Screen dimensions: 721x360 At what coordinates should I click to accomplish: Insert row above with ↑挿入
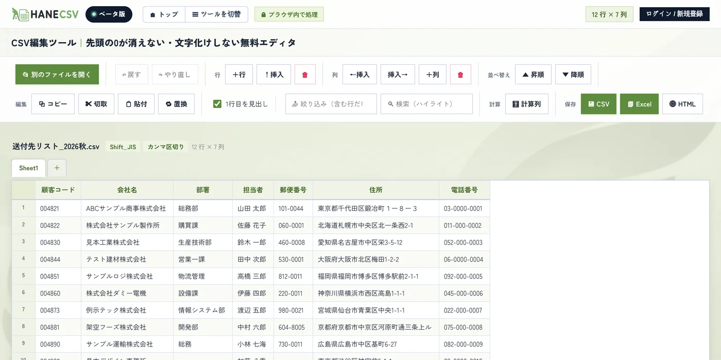click(x=273, y=75)
